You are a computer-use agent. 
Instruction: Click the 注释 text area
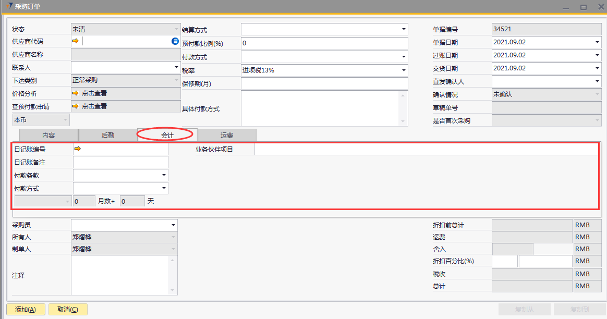tap(120, 275)
